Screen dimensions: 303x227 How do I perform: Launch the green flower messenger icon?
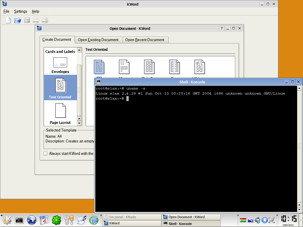[x=57, y=220]
